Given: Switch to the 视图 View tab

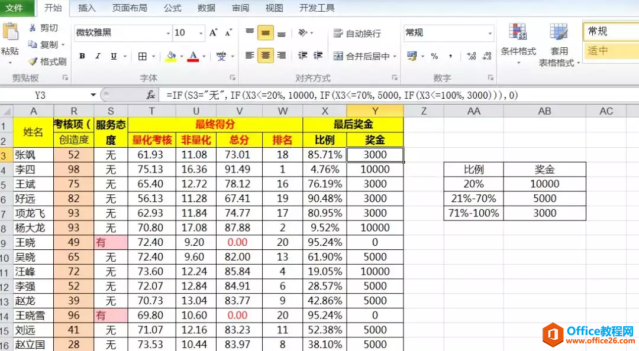Looking at the screenshot, I should point(274,8).
